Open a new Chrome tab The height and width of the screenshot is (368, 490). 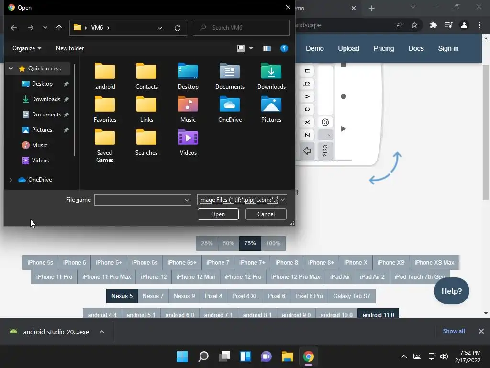pos(371,8)
